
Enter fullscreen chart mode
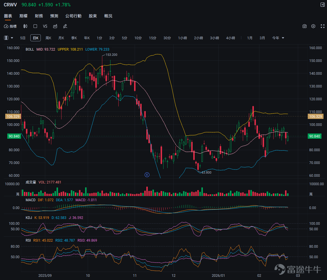323,26
